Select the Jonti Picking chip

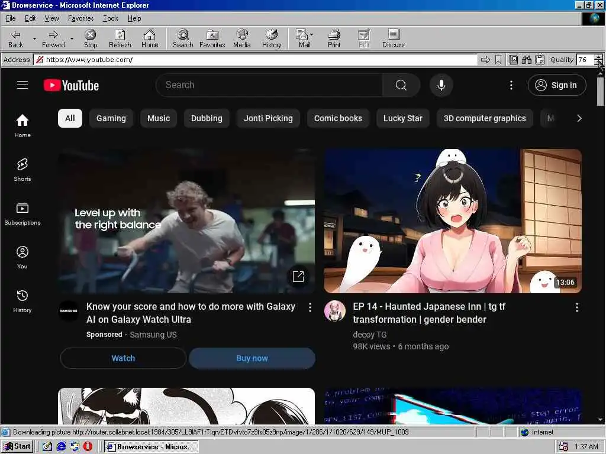[268, 118]
